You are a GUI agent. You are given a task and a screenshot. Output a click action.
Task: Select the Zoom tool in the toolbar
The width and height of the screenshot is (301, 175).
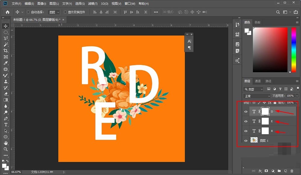[x=6, y=149]
